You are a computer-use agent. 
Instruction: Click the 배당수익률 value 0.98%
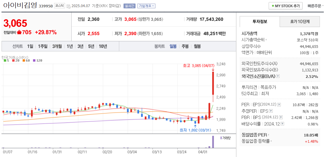[x=313, y=124]
